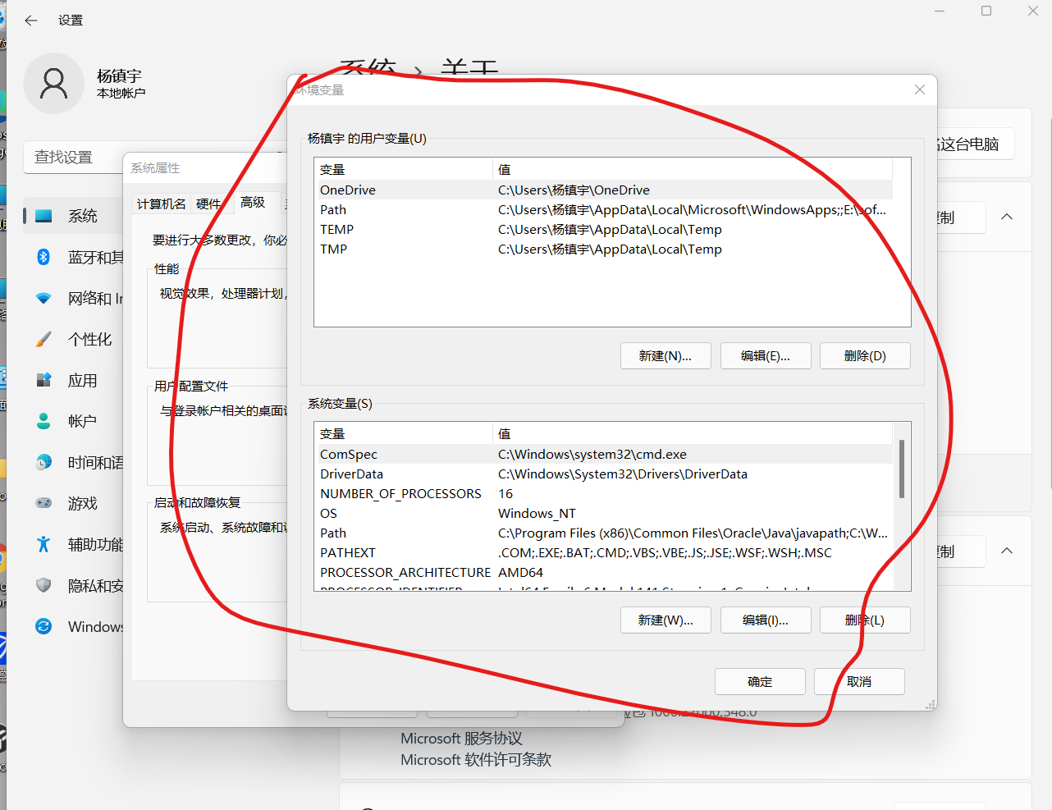Viewport: 1052px width, 810px height.
Task: Select the system Path variable row
Action: click(x=603, y=533)
